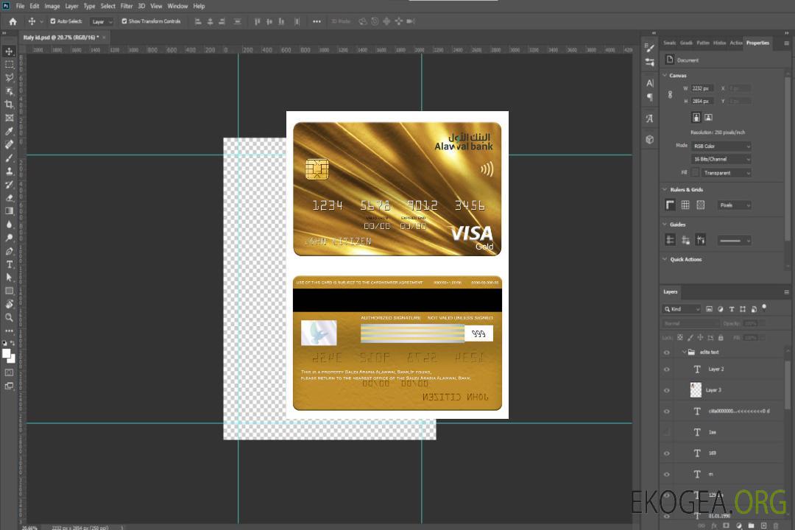Select the Rectangle shape tool

pos(9,291)
